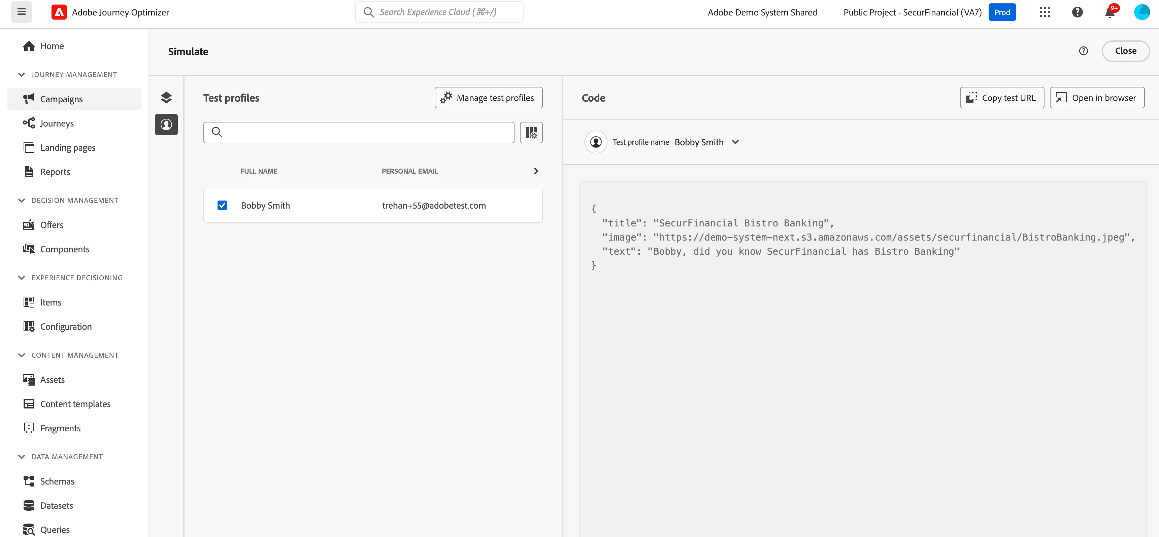Open the column configuration icon
1159x537 pixels.
click(531, 132)
